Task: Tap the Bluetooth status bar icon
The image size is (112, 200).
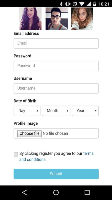Action: [61, 4]
